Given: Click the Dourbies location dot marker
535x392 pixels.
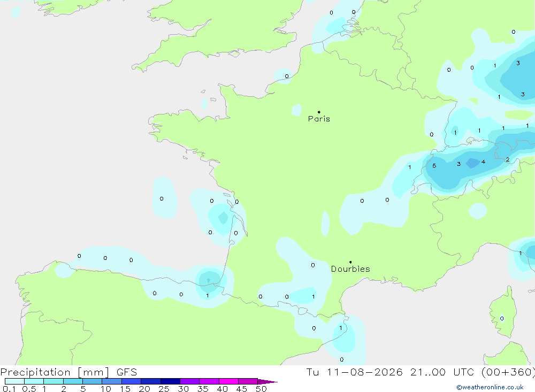Looking at the screenshot, I should [350, 262].
